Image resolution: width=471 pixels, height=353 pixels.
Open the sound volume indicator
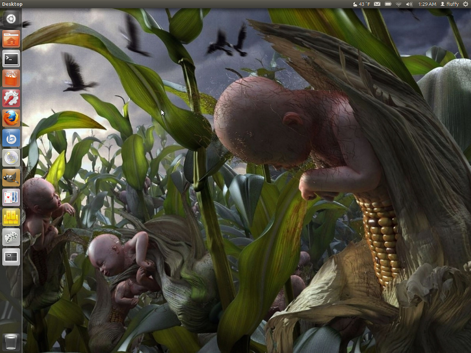(410, 4)
